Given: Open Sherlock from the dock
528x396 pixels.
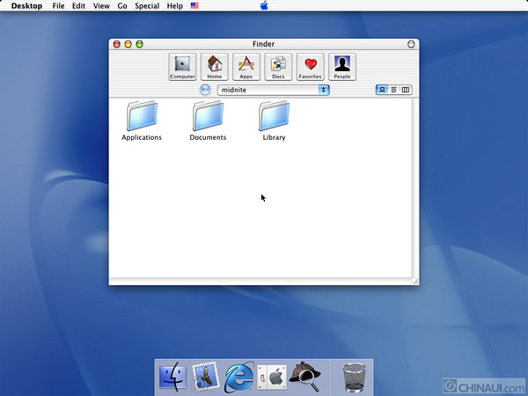Looking at the screenshot, I should click(x=304, y=376).
